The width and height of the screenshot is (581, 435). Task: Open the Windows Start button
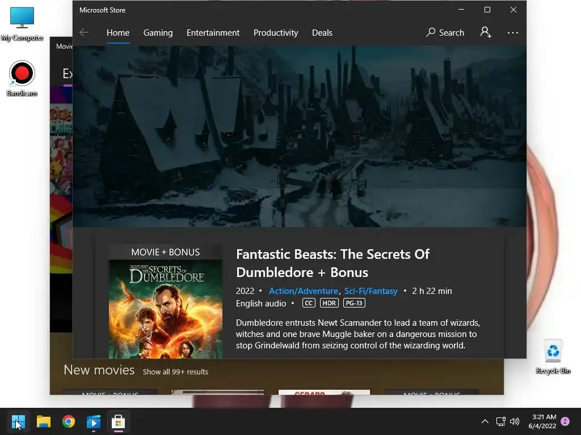pos(18,421)
